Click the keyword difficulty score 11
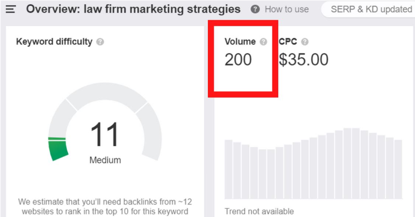415x217 pixels. pyautogui.click(x=105, y=134)
